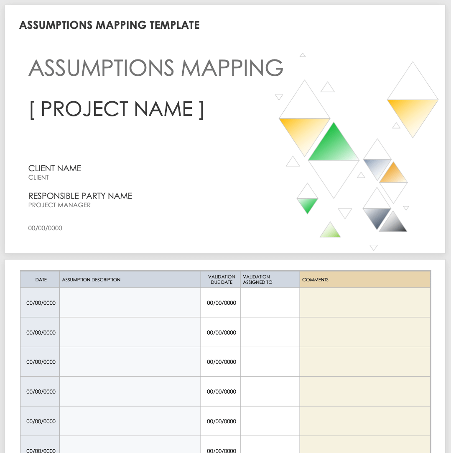
Task: Click the RESPONSIBLE PARTY NAME text
Action: click(x=80, y=196)
